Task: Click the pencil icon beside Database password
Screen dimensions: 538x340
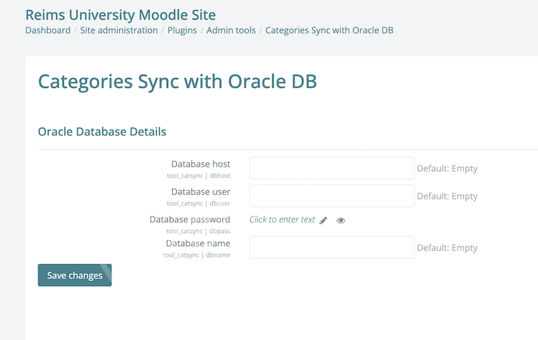Action: (323, 220)
